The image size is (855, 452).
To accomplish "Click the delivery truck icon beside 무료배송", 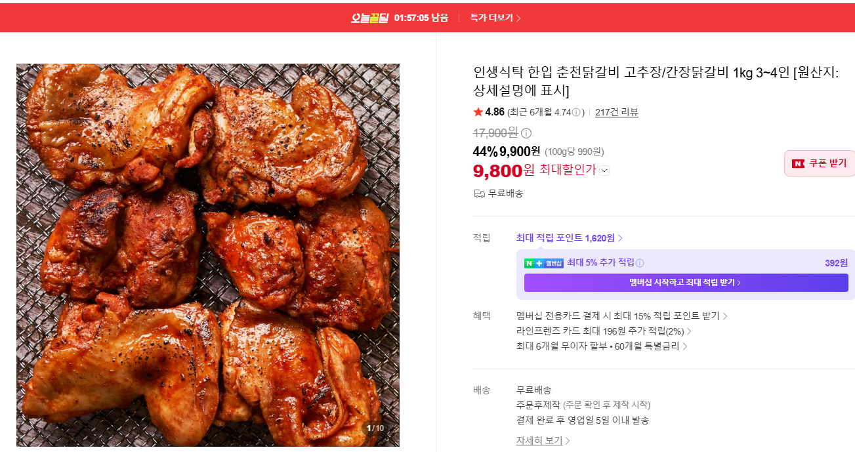I will click(x=479, y=194).
